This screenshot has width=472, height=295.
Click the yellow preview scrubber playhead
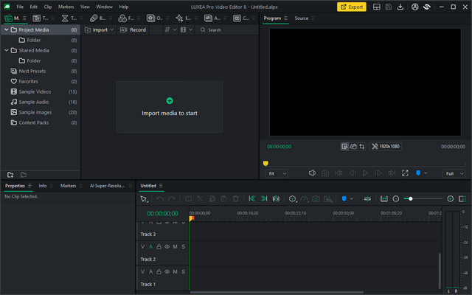click(265, 164)
